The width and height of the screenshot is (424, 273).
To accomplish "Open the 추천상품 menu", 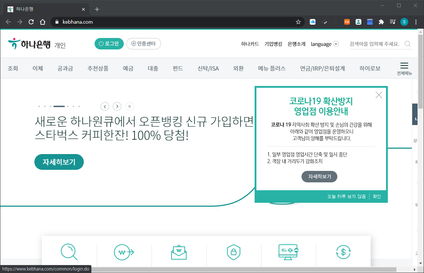I will point(98,68).
